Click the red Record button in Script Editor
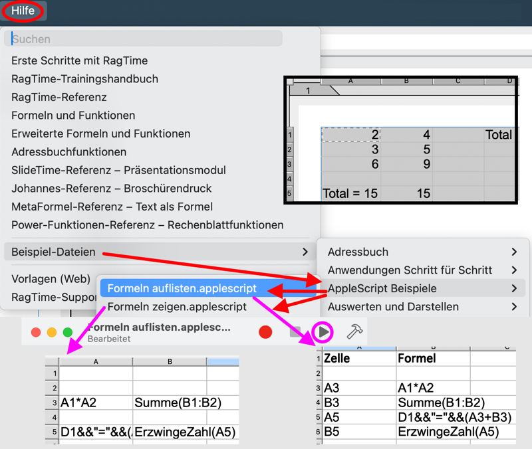The height and width of the screenshot is (449, 532). point(265,332)
